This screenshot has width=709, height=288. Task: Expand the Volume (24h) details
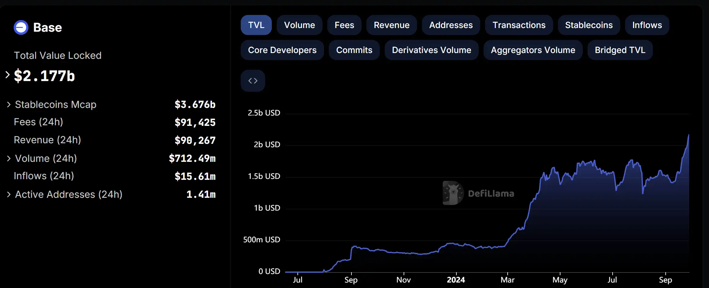9,158
